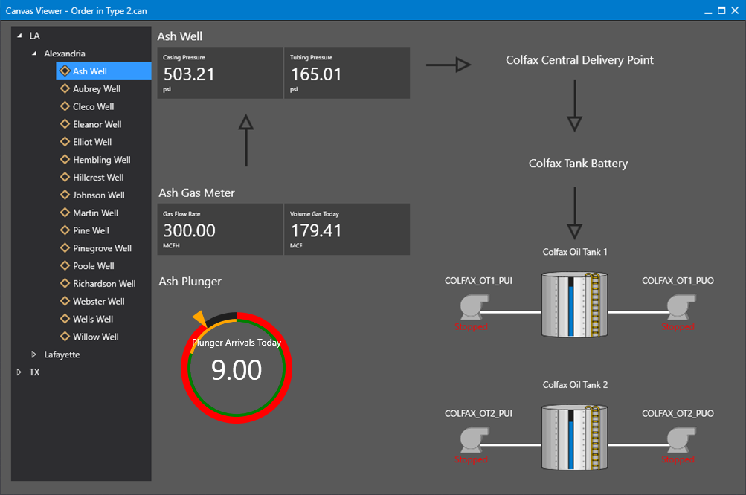Expand the Lafayette tree node
746x495 pixels.
33,355
